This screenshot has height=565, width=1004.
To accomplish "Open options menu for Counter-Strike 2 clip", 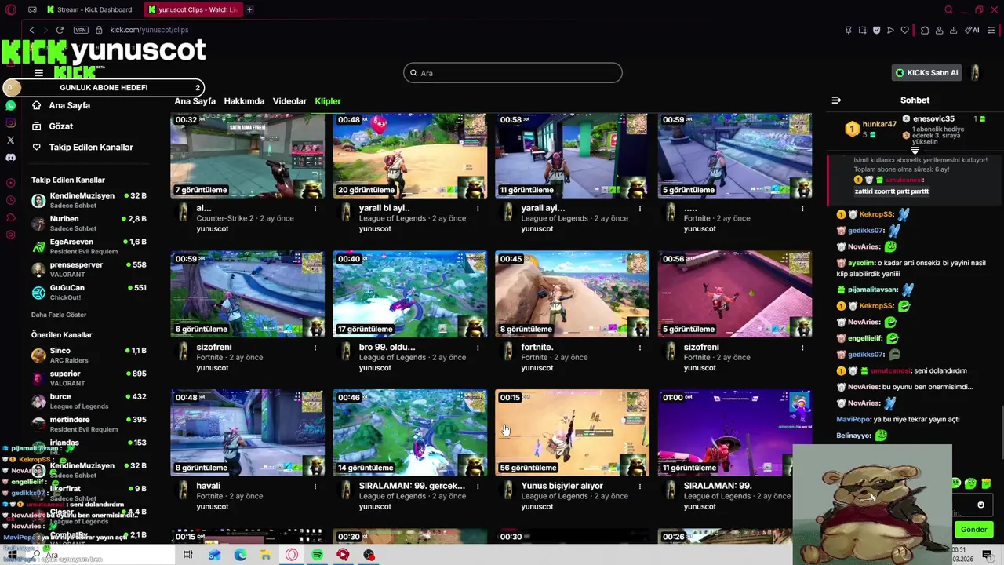I will click(315, 209).
